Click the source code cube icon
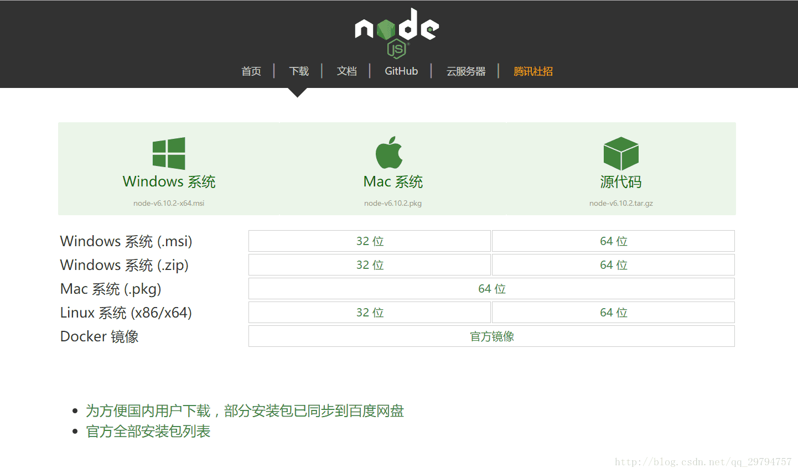The image size is (798, 473). point(621,153)
